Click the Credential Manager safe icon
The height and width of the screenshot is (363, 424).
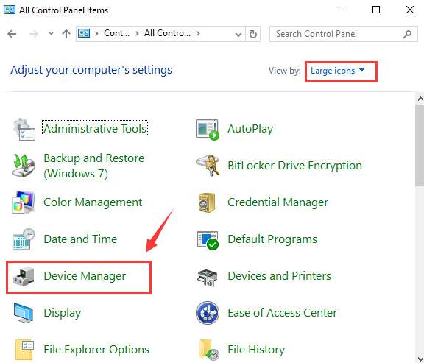(207, 202)
